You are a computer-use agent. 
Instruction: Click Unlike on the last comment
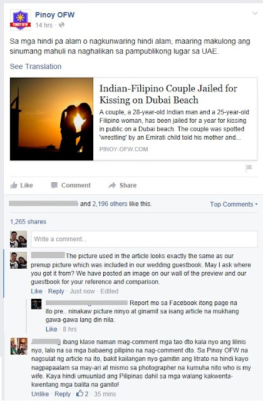point(40,394)
